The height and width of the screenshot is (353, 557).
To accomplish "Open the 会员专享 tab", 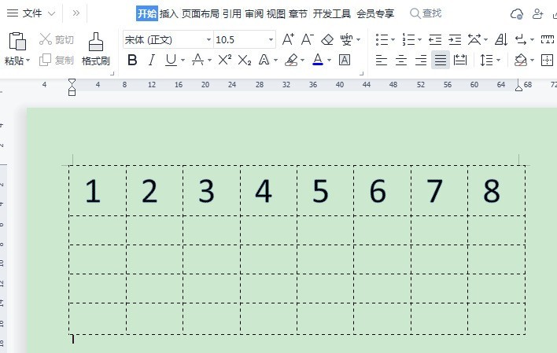I will 375,13.
